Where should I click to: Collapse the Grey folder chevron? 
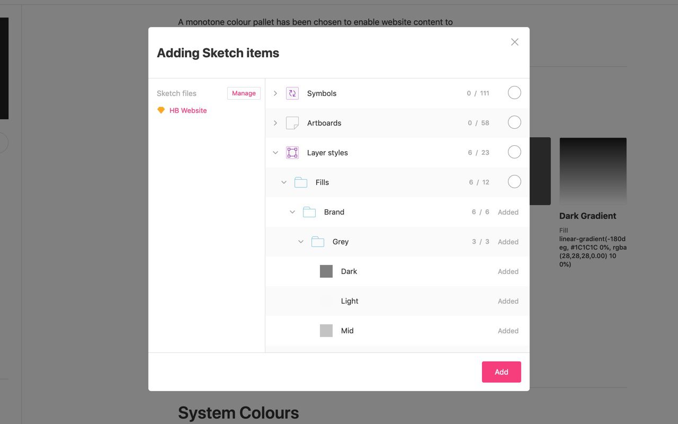point(301,241)
